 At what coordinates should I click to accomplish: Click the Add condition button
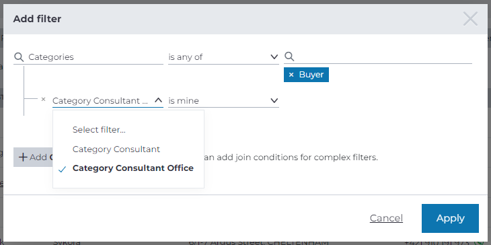33,157
